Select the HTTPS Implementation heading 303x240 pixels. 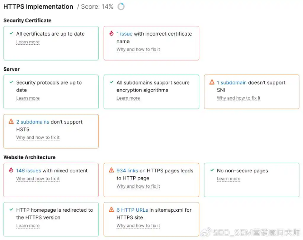tap(38, 6)
